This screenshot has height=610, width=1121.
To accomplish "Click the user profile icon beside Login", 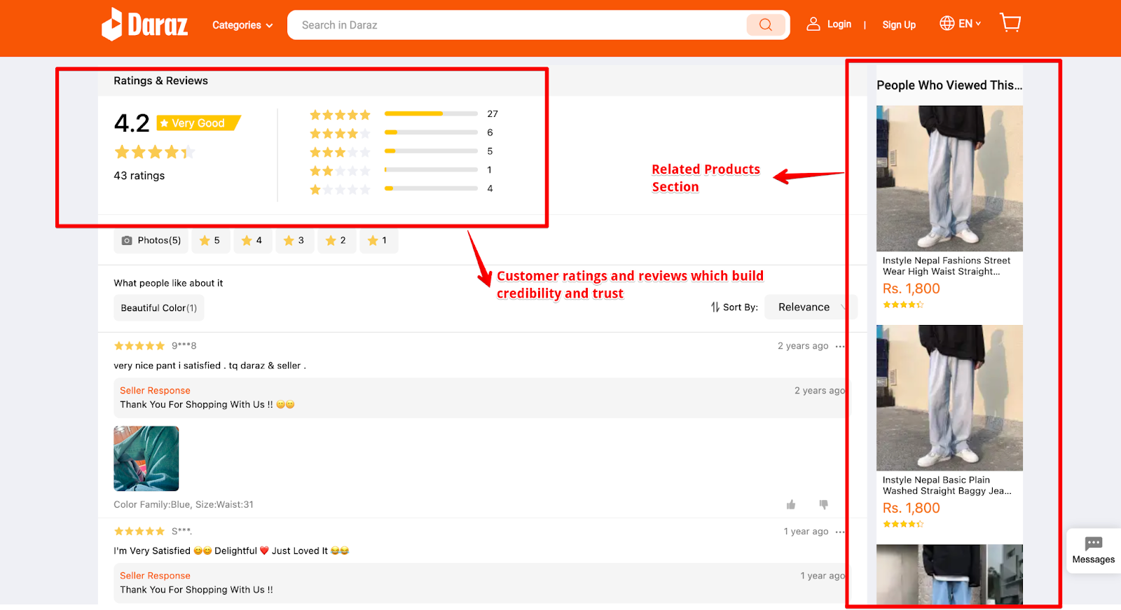I will (813, 25).
